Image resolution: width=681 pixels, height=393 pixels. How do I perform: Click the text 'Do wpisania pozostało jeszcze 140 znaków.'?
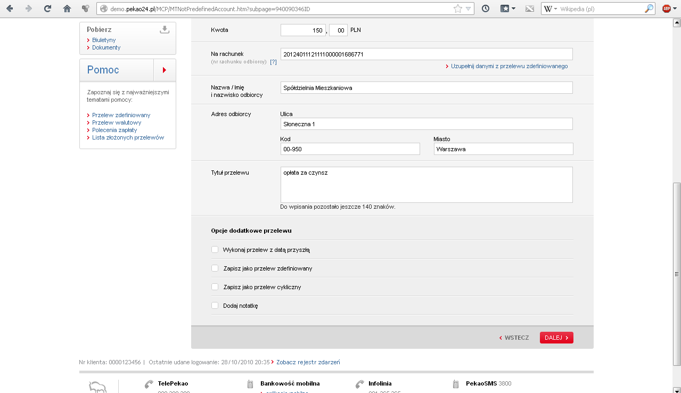point(338,207)
